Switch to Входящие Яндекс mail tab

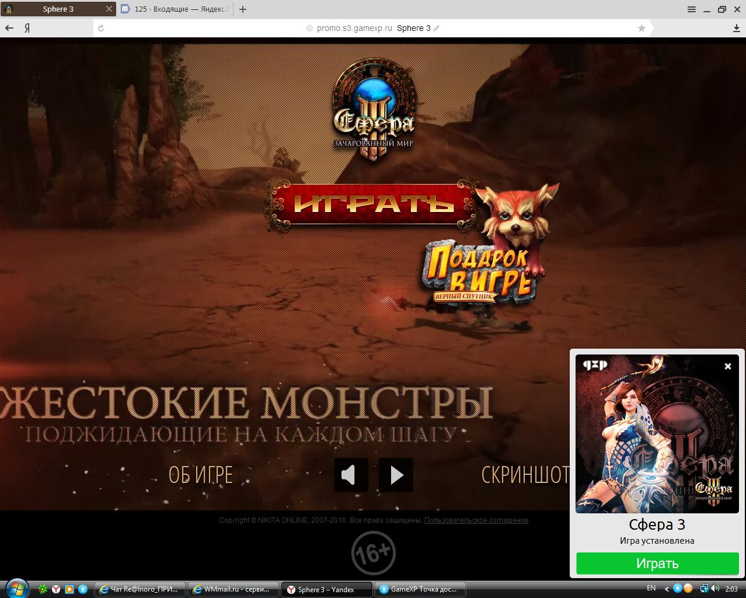[x=175, y=9]
